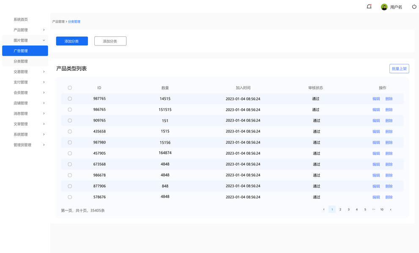419x253 pixels.
Task: Toggle the select-all checkbox in table header
Action: click(70, 88)
